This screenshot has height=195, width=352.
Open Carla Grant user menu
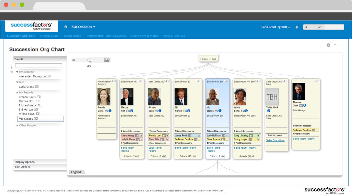click(276, 27)
